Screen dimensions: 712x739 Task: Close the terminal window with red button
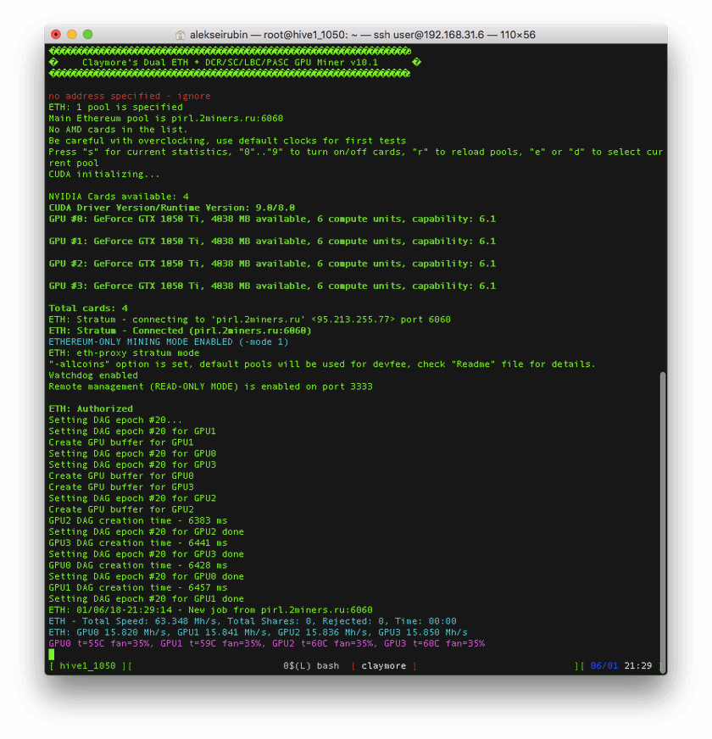point(56,35)
